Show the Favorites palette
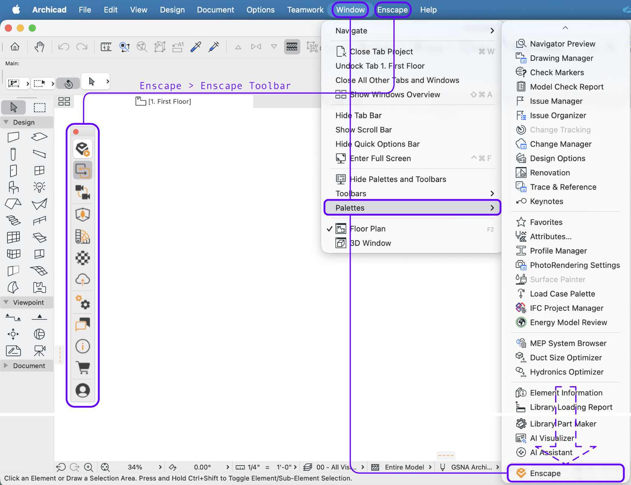Screen dimensions: 631x485 tap(566, 222)
